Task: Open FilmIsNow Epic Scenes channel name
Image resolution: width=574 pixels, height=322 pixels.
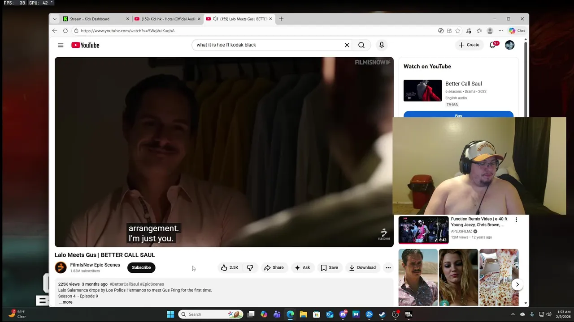Action: click(95, 265)
